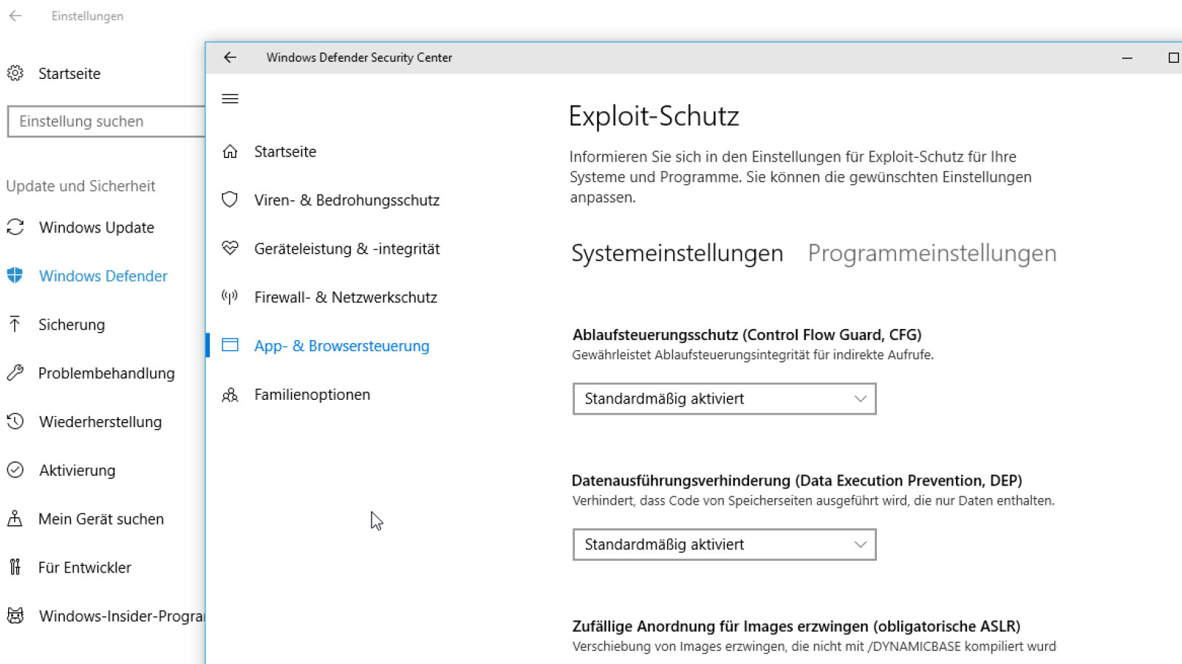Select Geräteleistung & -integrität in Defender sidebar
The image size is (1182, 664).
click(x=347, y=249)
